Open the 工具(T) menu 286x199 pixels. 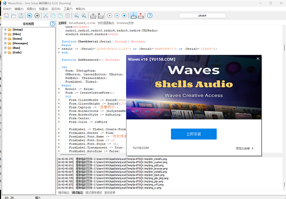coord(68,8)
